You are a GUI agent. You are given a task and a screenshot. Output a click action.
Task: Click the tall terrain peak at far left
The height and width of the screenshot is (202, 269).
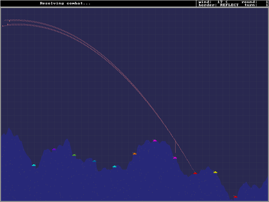point(10,130)
